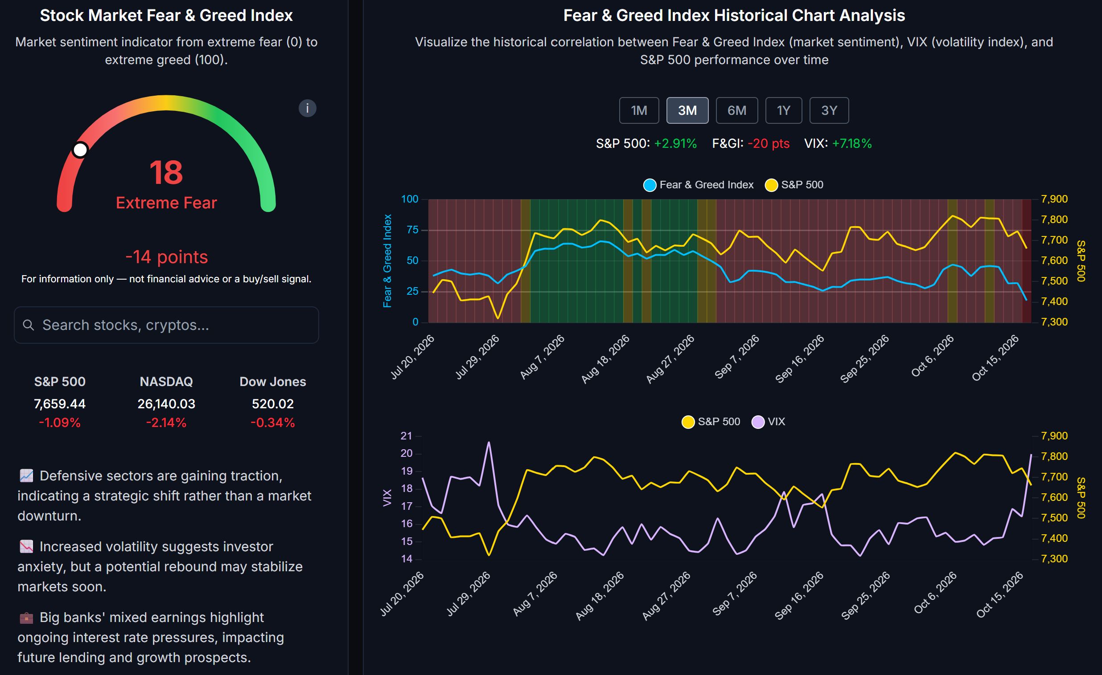Viewport: 1102px width, 675px height.
Task: Click NASDAQ change -2.14%
Action: [x=166, y=423]
